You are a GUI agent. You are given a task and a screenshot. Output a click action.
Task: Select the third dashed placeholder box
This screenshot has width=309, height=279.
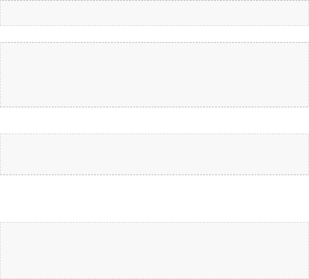point(154,154)
